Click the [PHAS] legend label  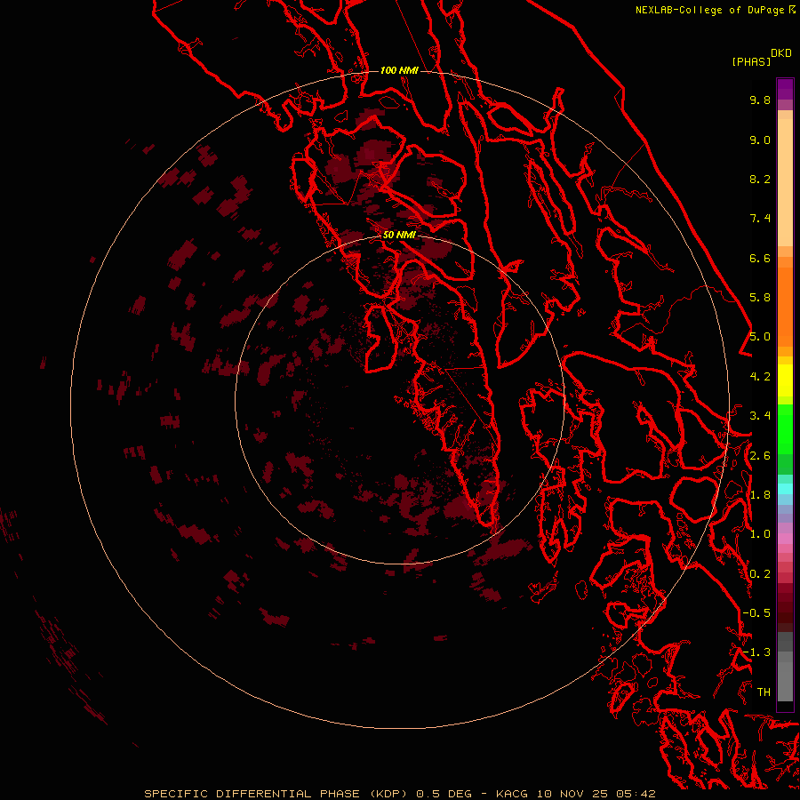point(751,61)
